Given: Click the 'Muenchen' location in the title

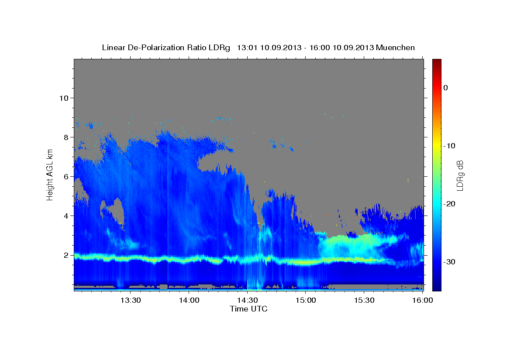Looking at the screenshot, I should tap(396, 48).
